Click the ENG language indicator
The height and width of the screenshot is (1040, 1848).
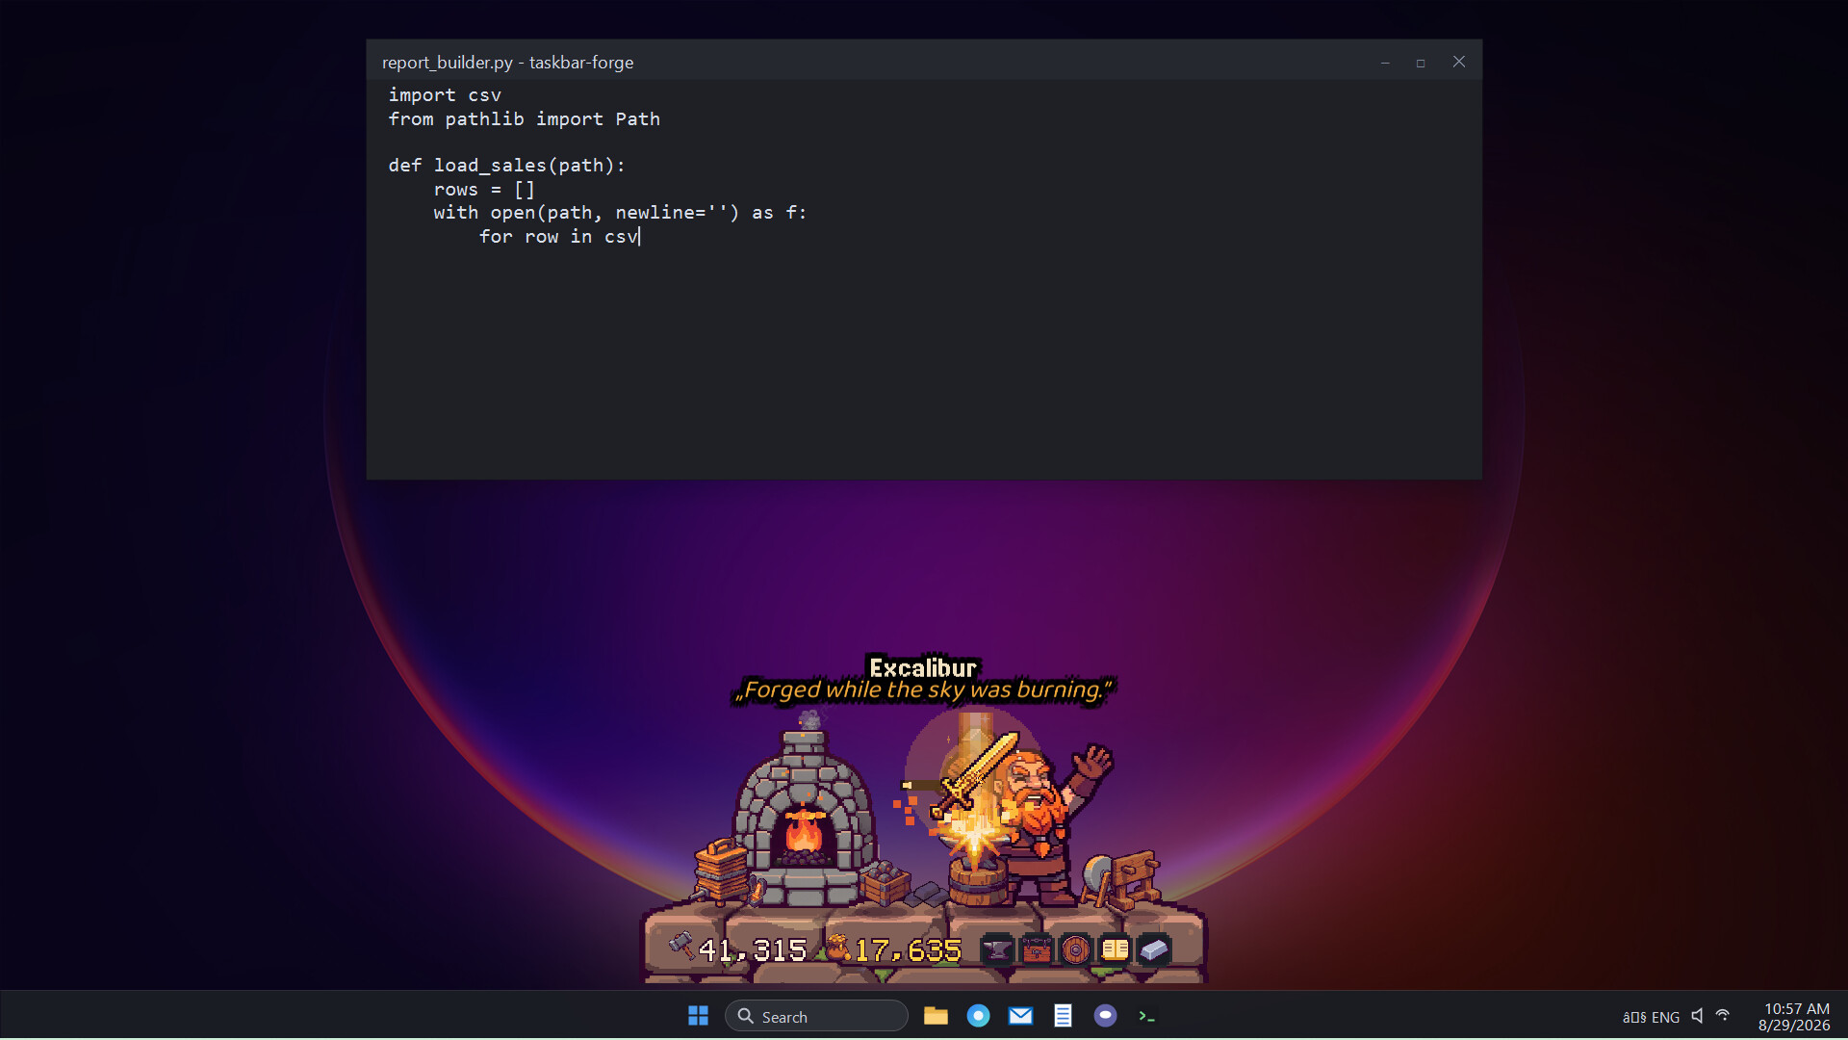coord(1665,1017)
